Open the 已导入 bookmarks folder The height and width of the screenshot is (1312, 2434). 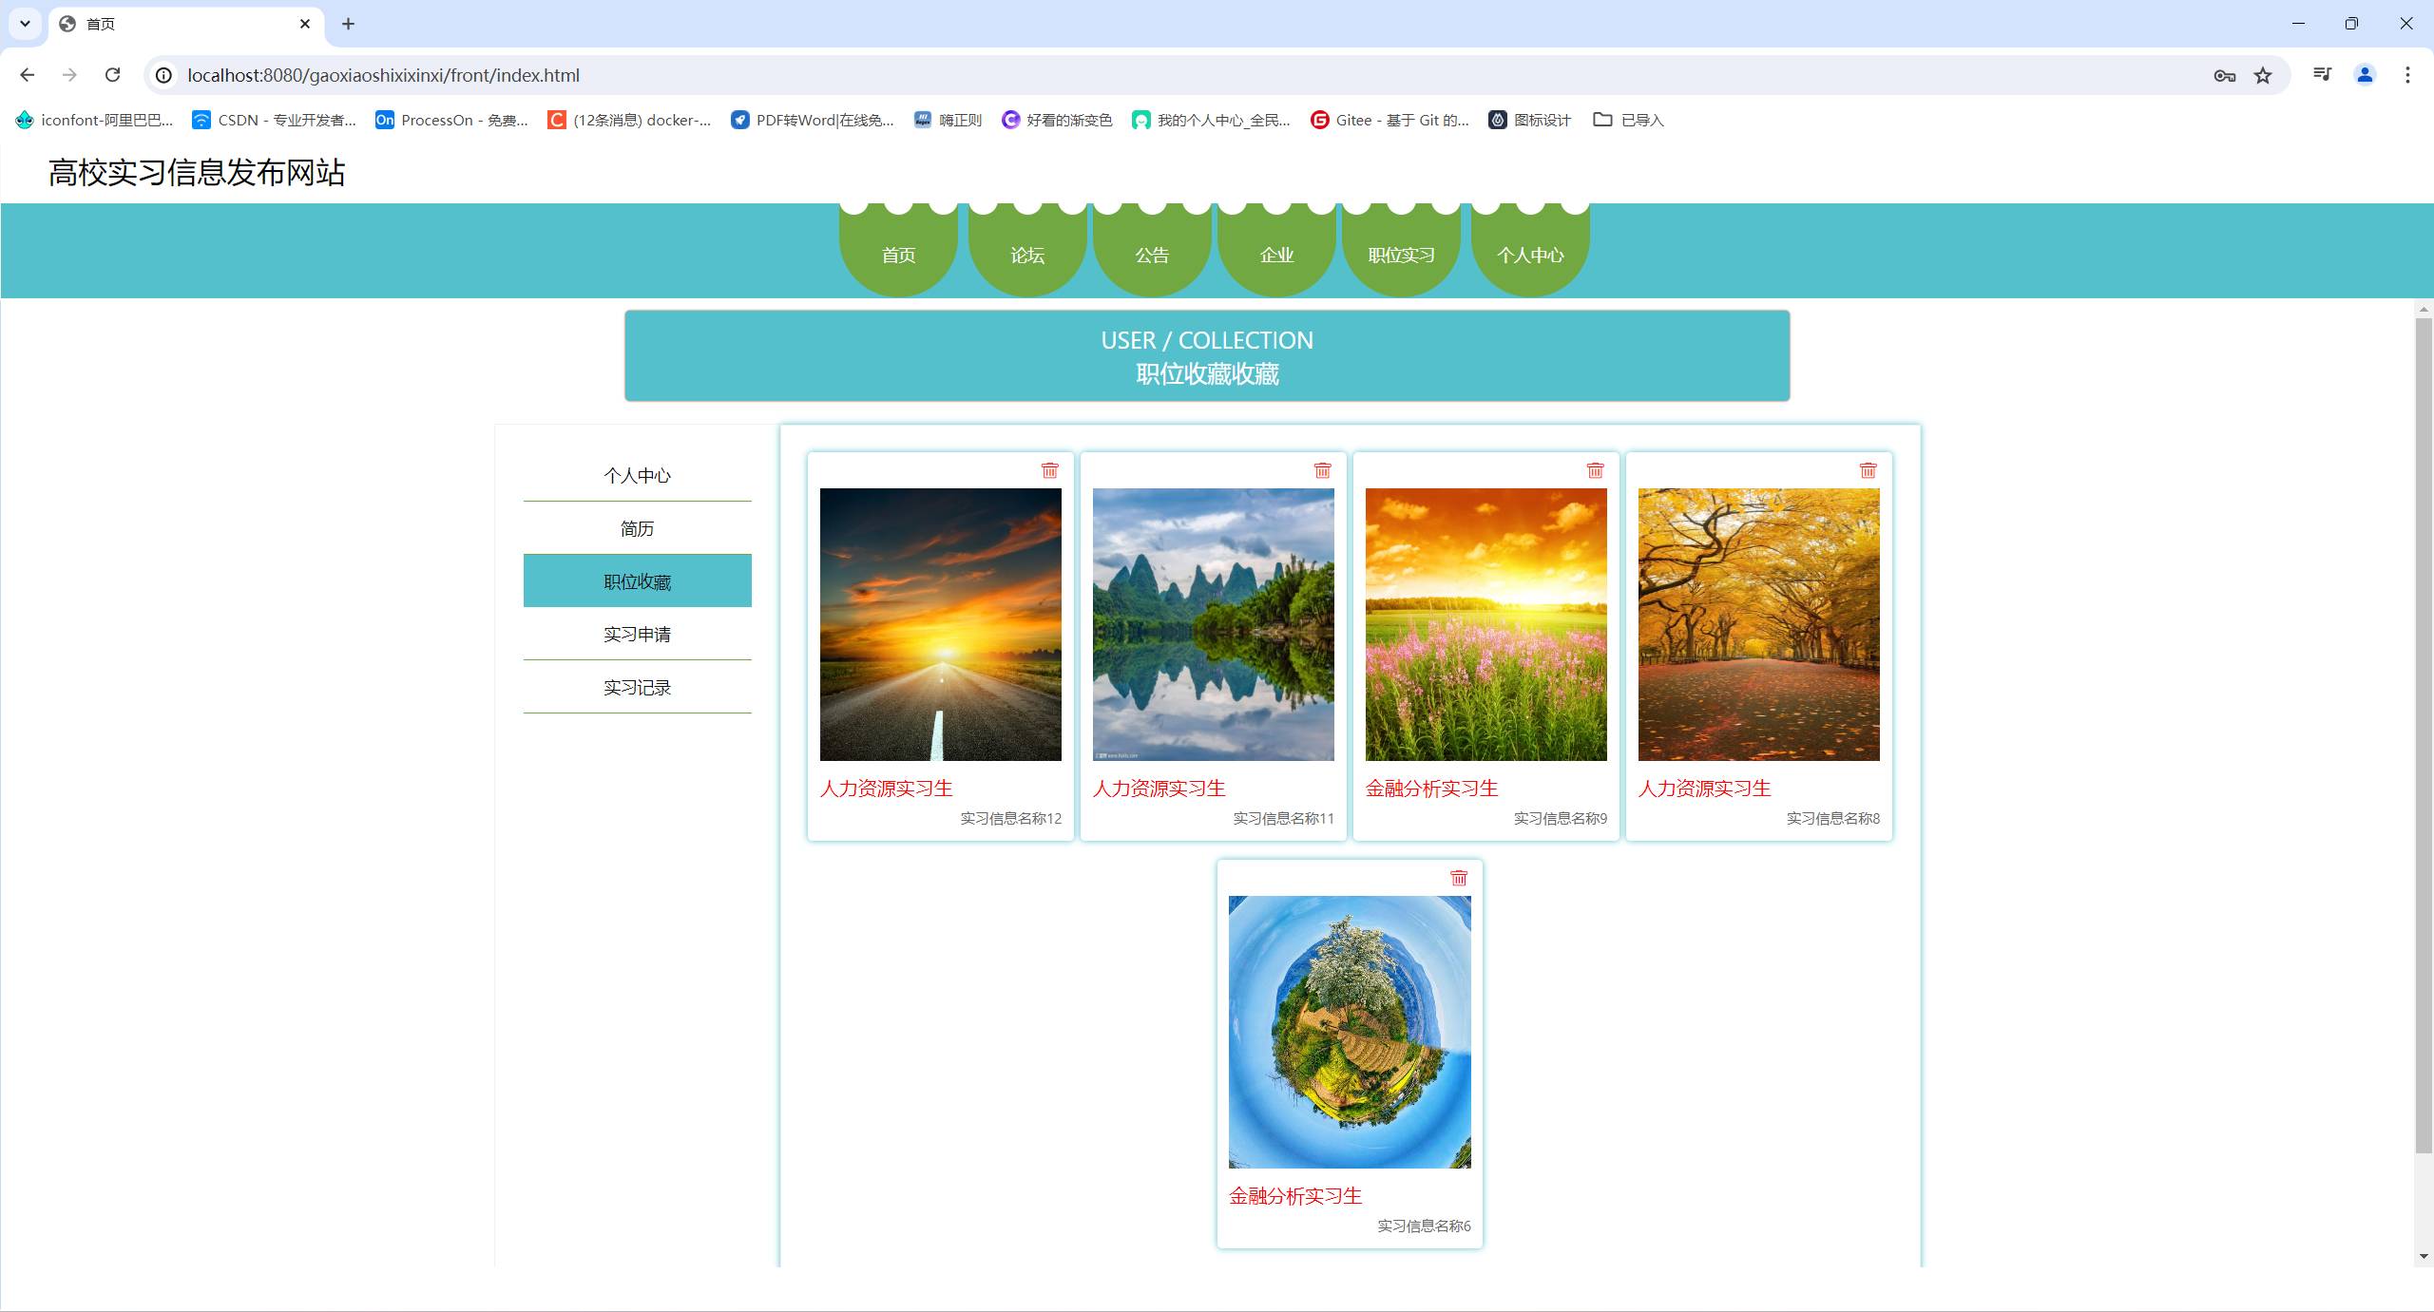click(x=1629, y=120)
